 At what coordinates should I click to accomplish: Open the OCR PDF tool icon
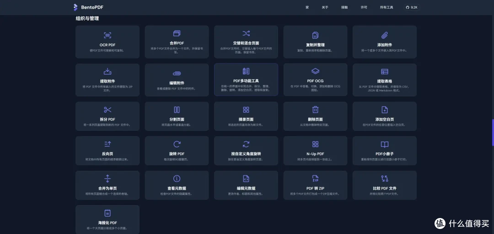pos(107,35)
